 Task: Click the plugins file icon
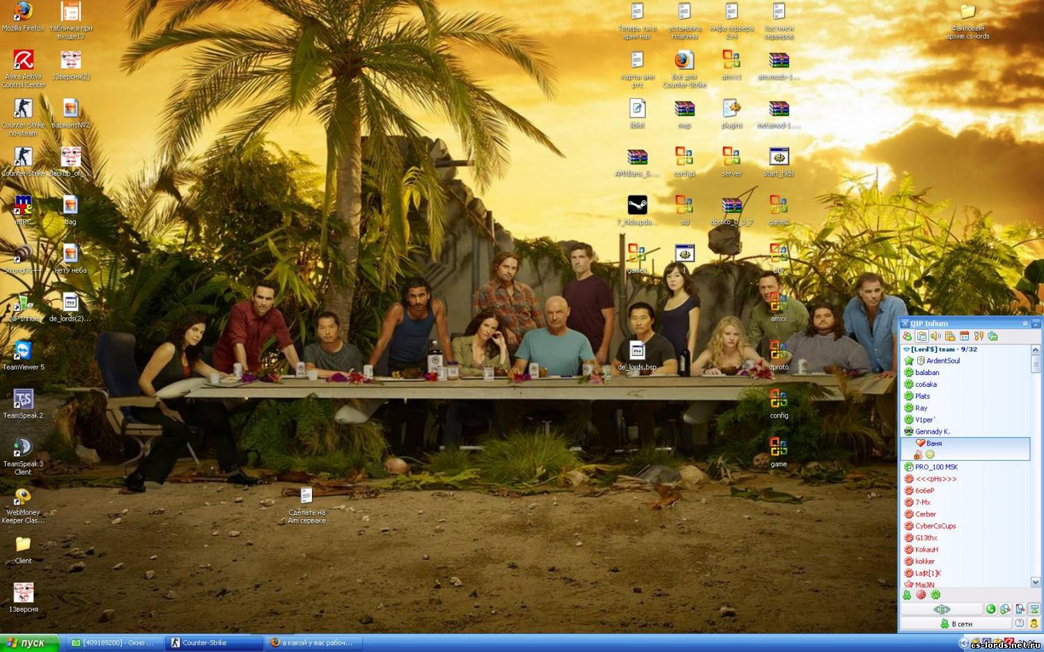[x=731, y=113]
